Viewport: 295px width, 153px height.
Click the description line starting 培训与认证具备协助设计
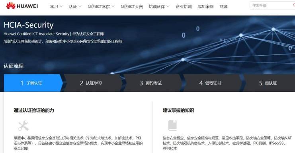63,41
